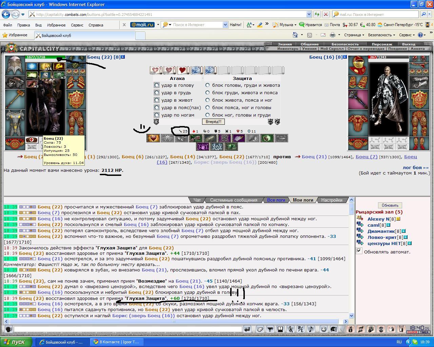Image resolution: width=434 pixels, height=347 pixels.
Task: Click the IE stop loading button
Action: coord(325,14)
